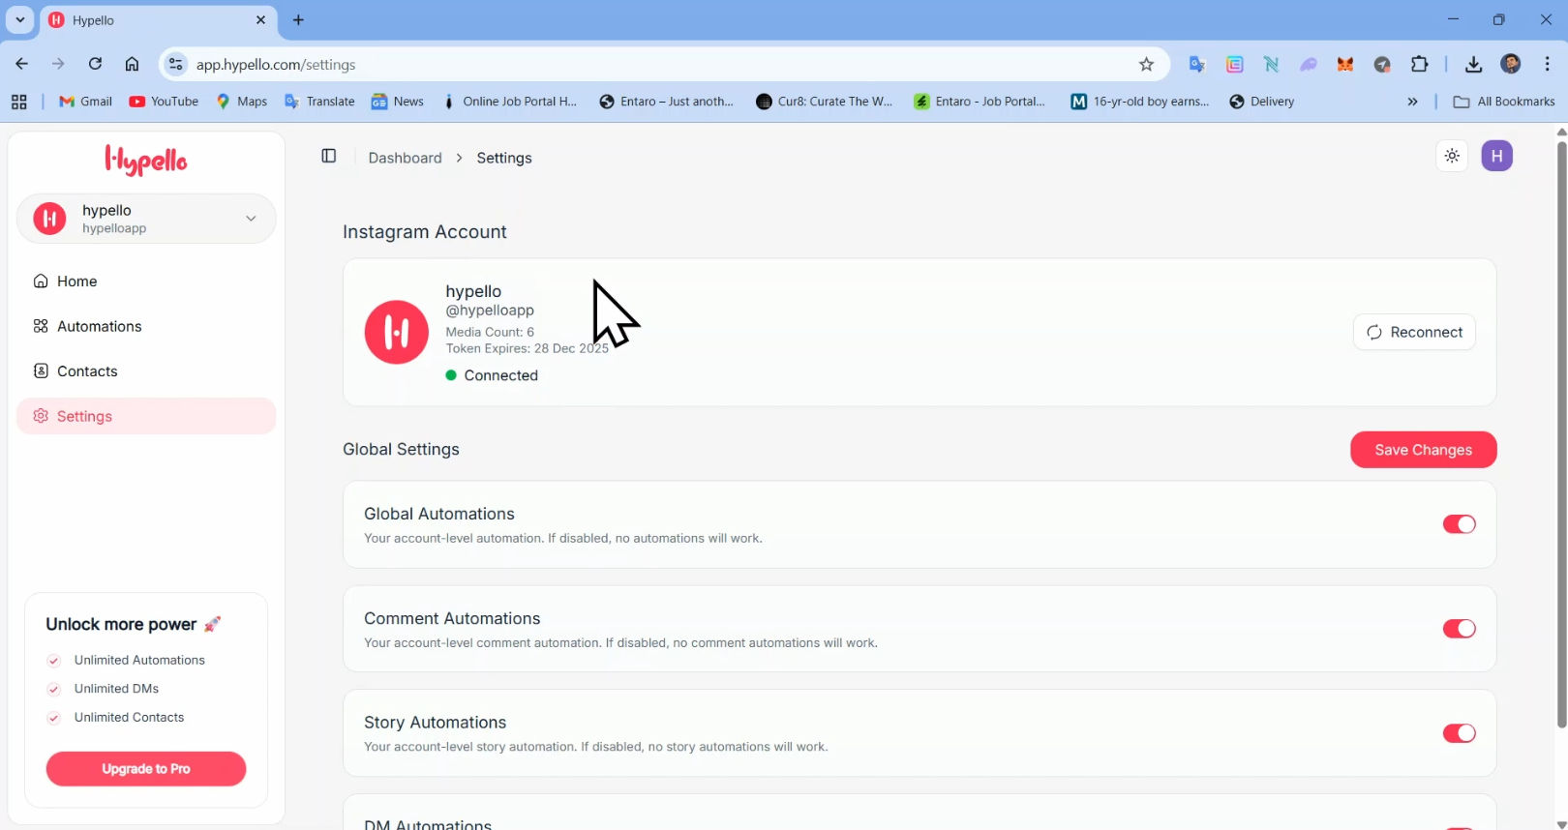View site information icon in address bar
This screenshot has height=830, width=1568.
pyautogui.click(x=175, y=65)
